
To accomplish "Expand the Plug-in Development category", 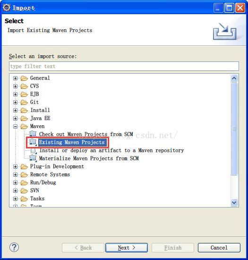I will coord(15,167).
